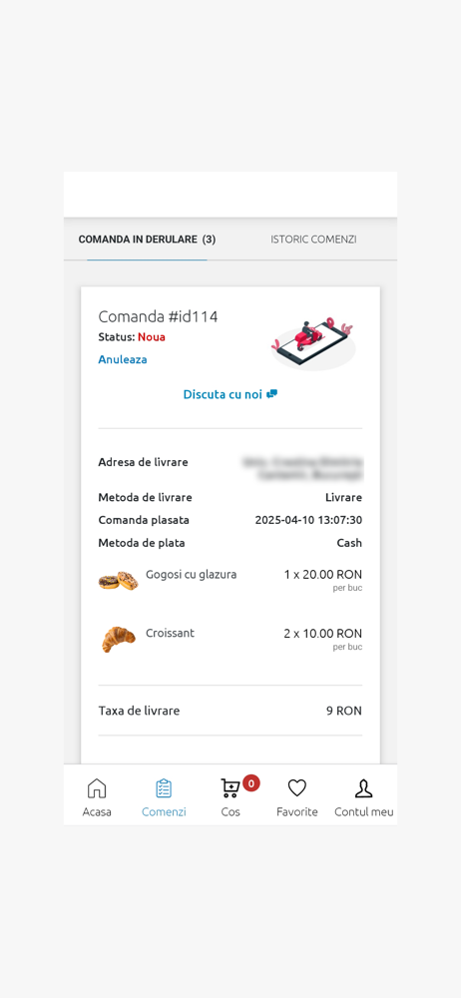Switch to Istoric comenzi tab
Screen dimensions: 461x998
click(x=313, y=240)
